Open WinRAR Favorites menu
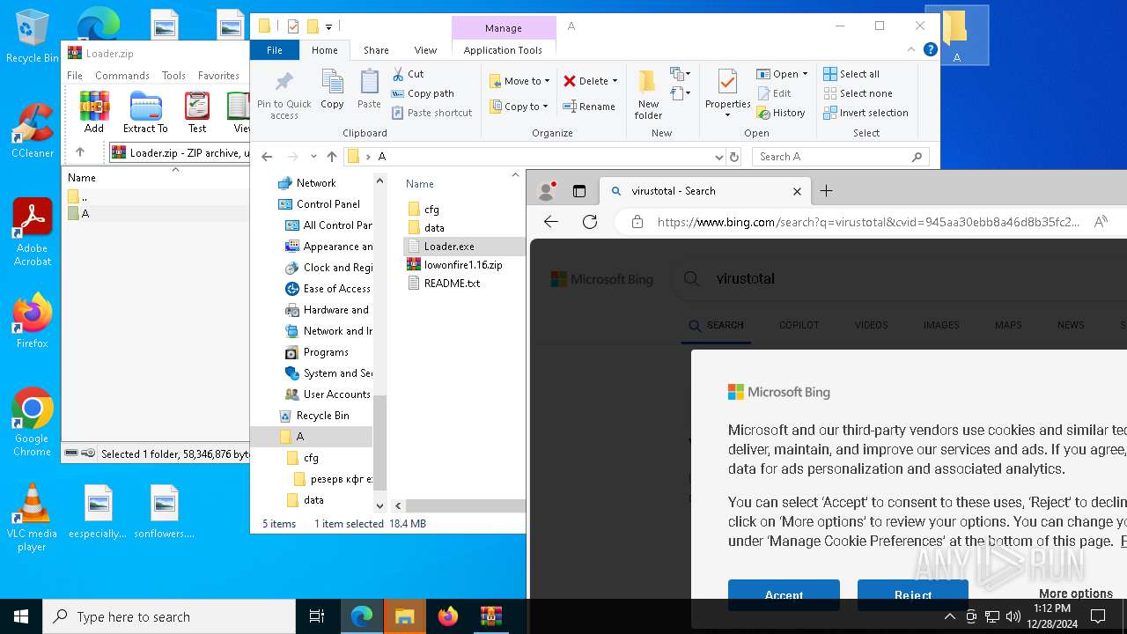1127x634 pixels. pos(218,76)
